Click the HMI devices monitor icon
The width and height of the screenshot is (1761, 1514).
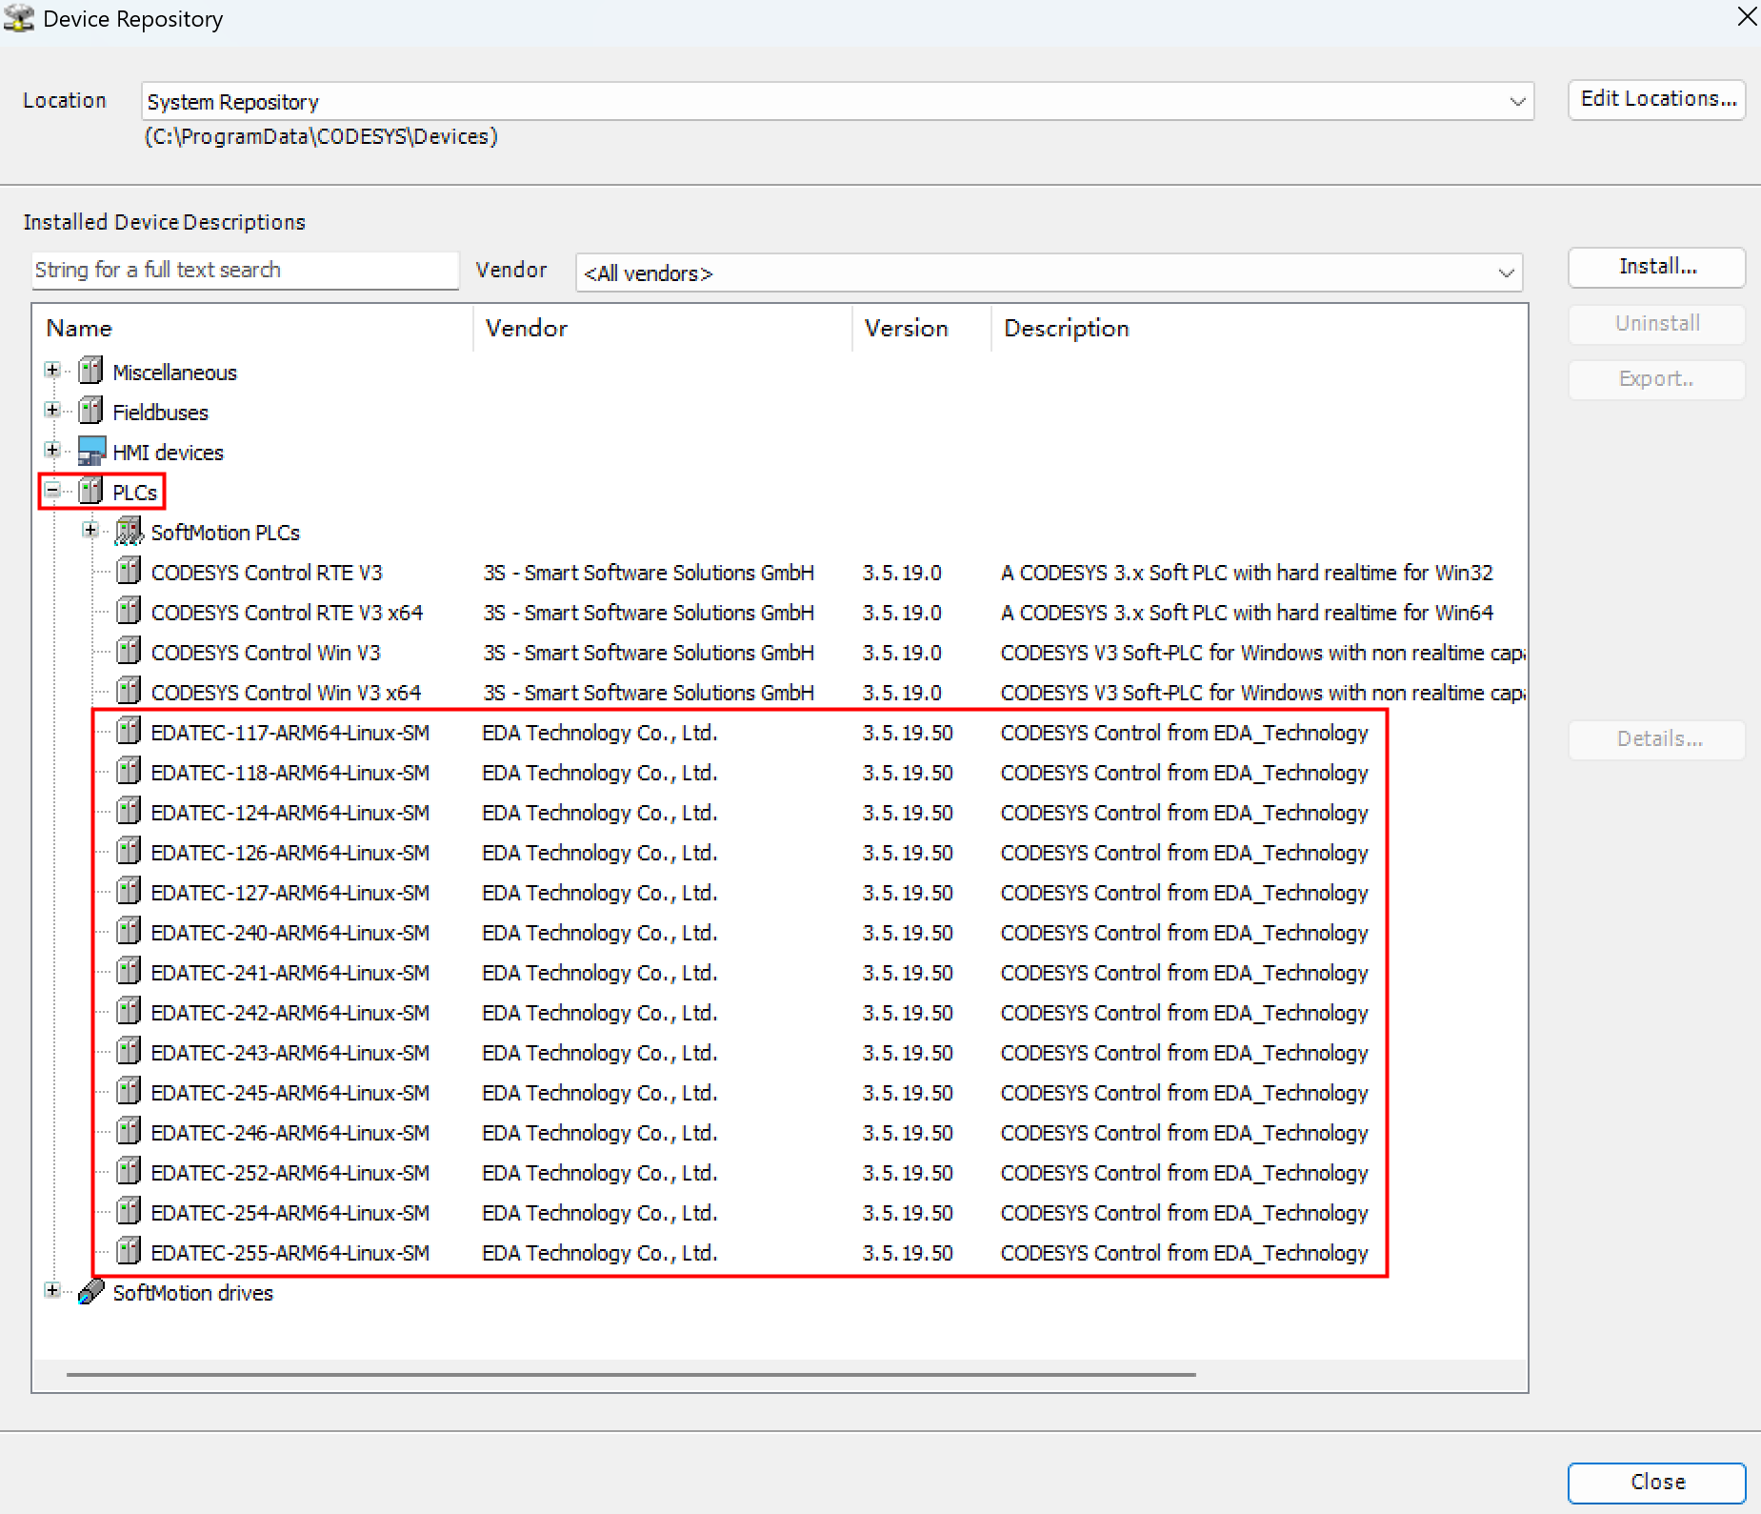pos(90,451)
